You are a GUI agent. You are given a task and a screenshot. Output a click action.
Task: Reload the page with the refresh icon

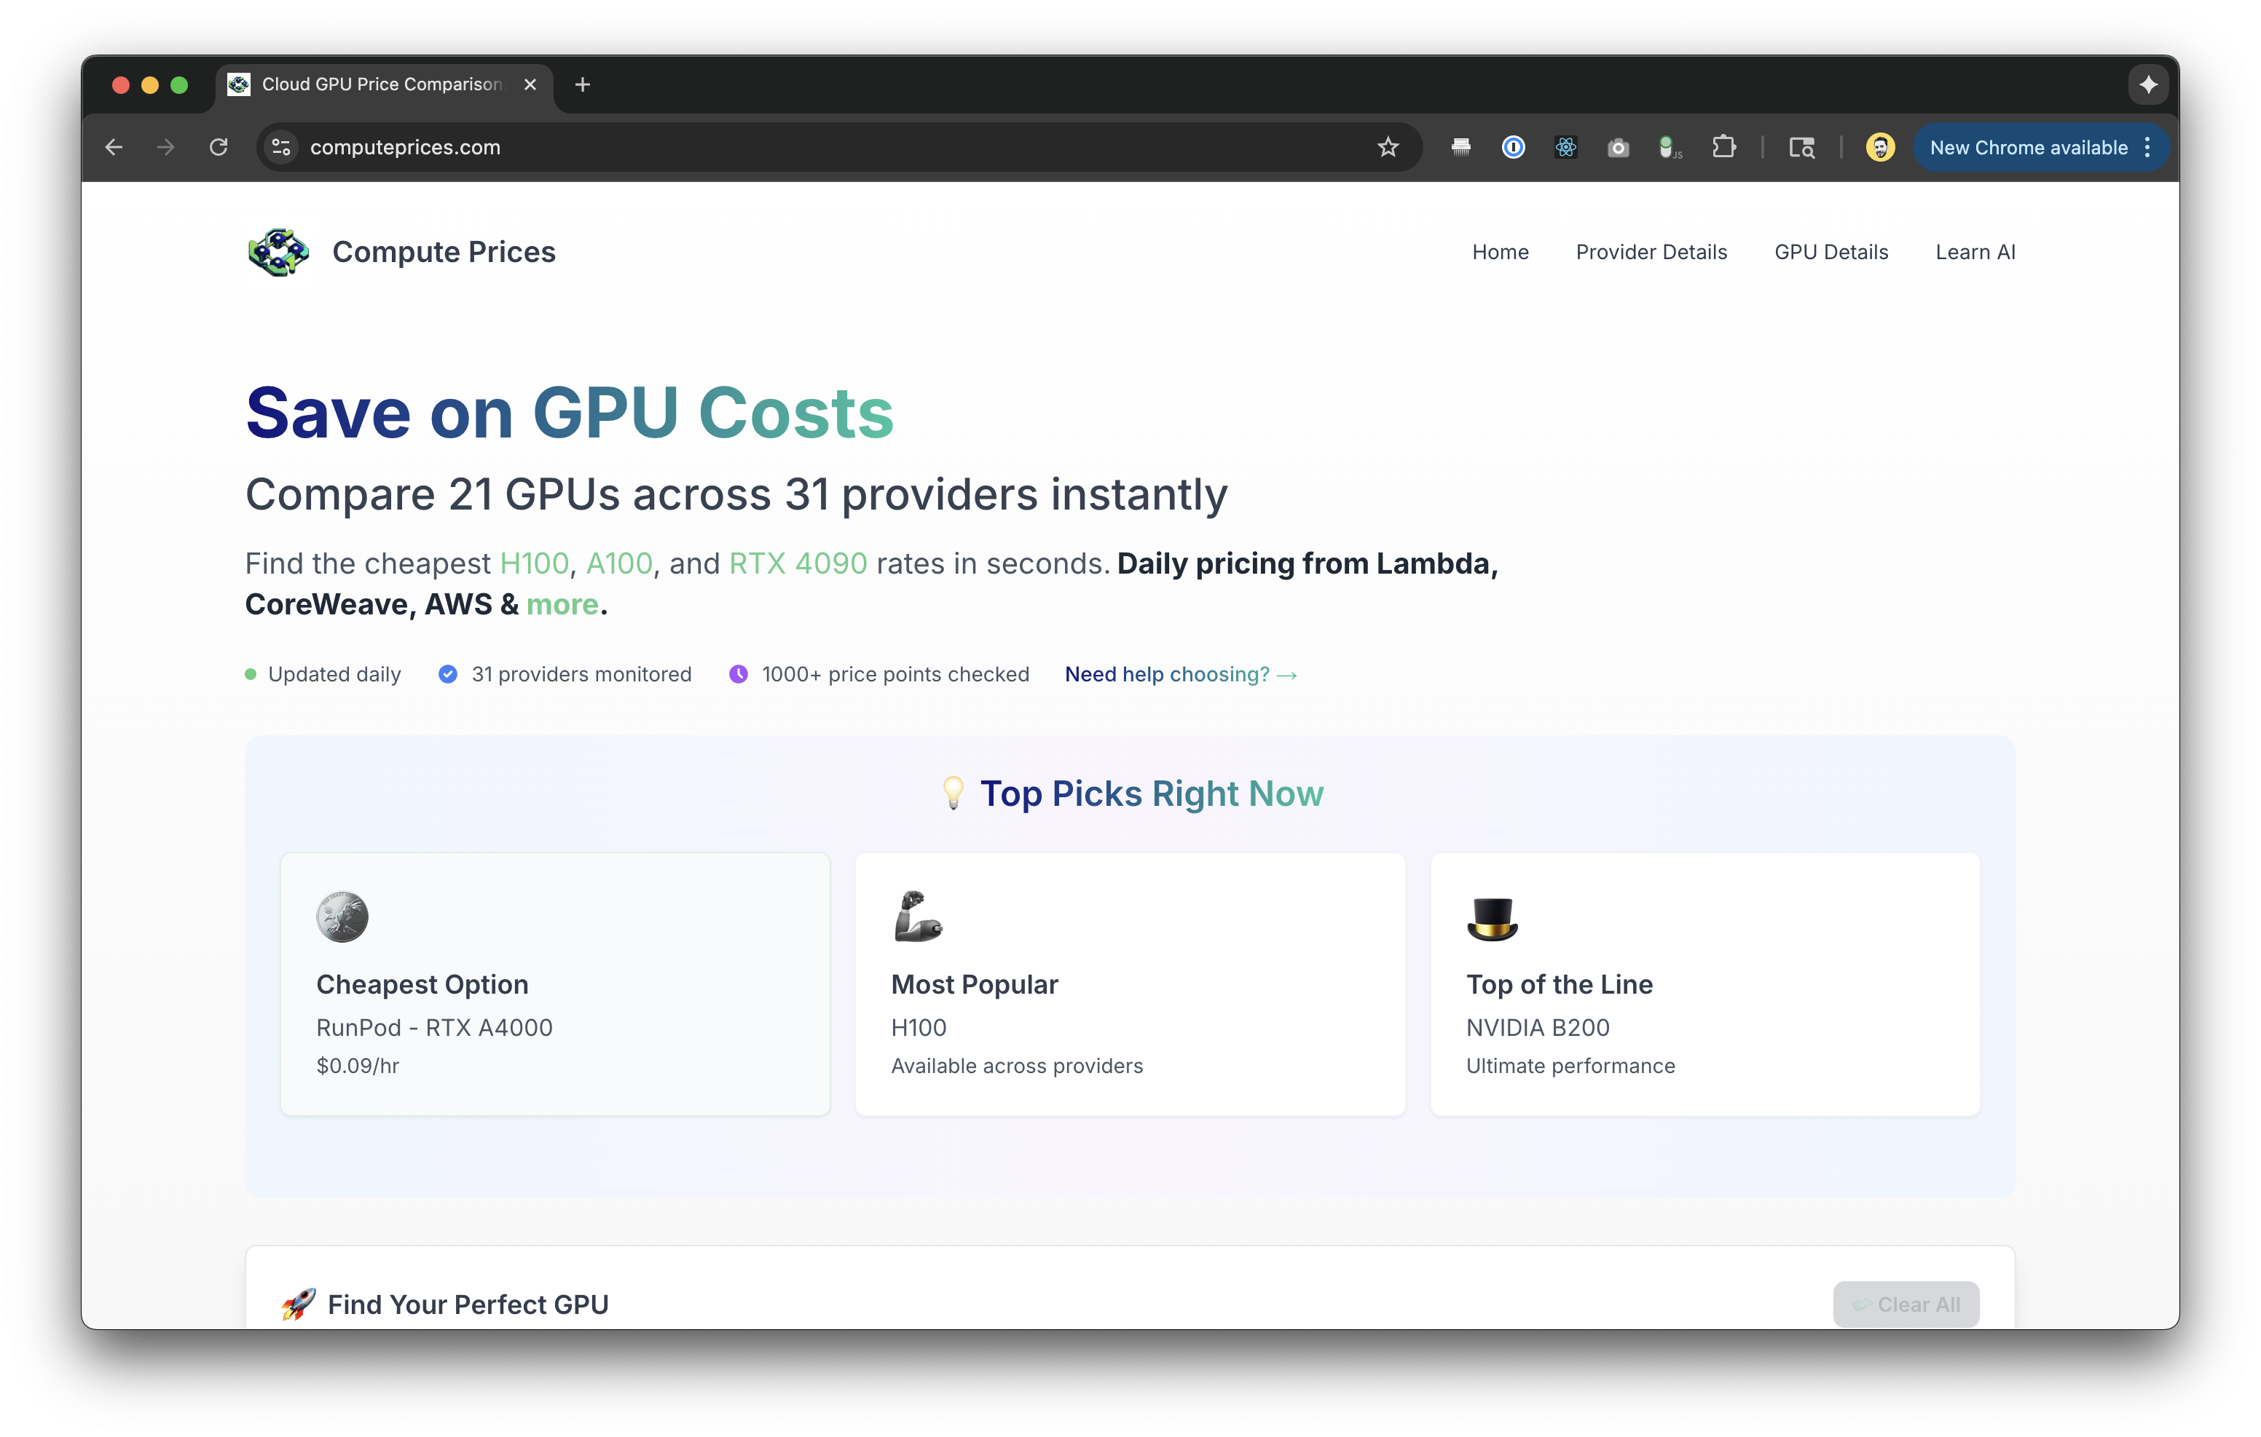pos(219,147)
